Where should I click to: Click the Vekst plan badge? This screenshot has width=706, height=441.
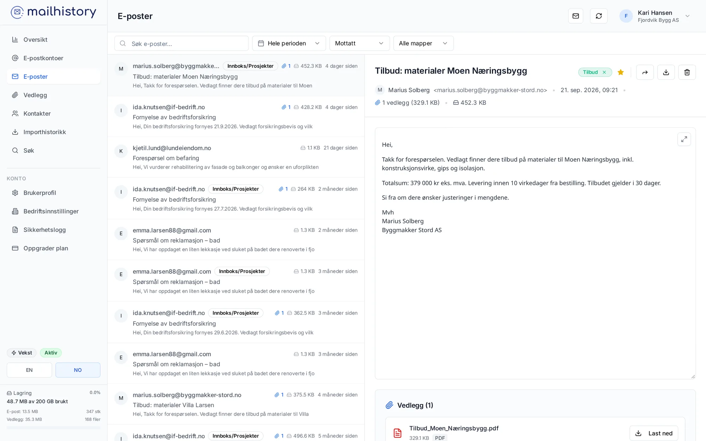22,353
